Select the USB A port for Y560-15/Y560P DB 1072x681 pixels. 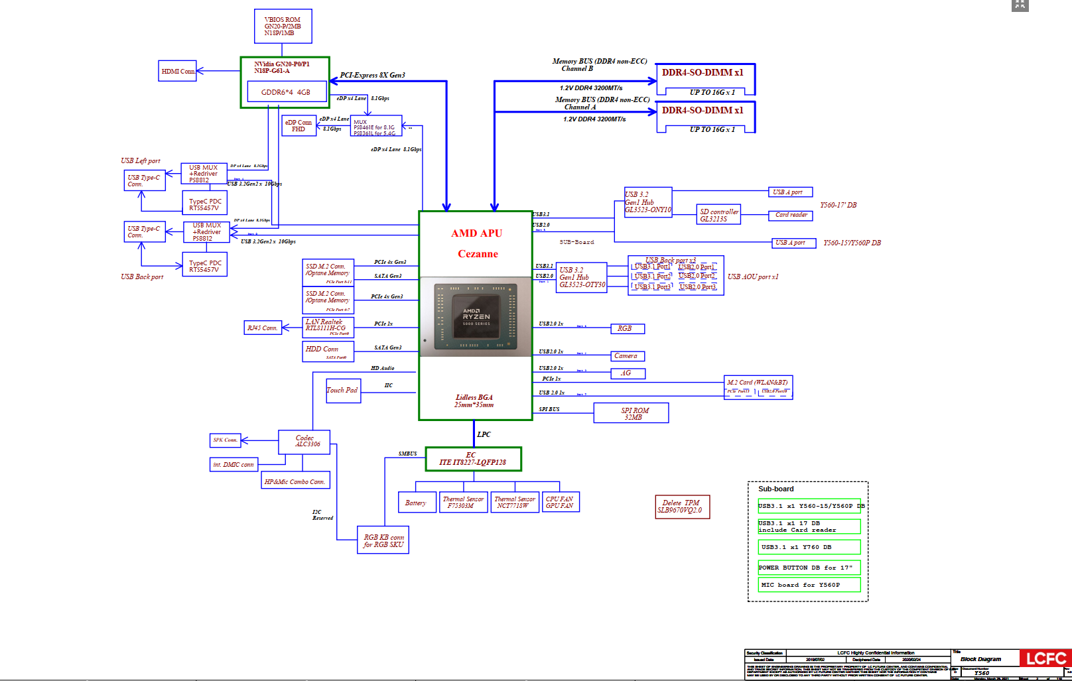click(793, 242)
